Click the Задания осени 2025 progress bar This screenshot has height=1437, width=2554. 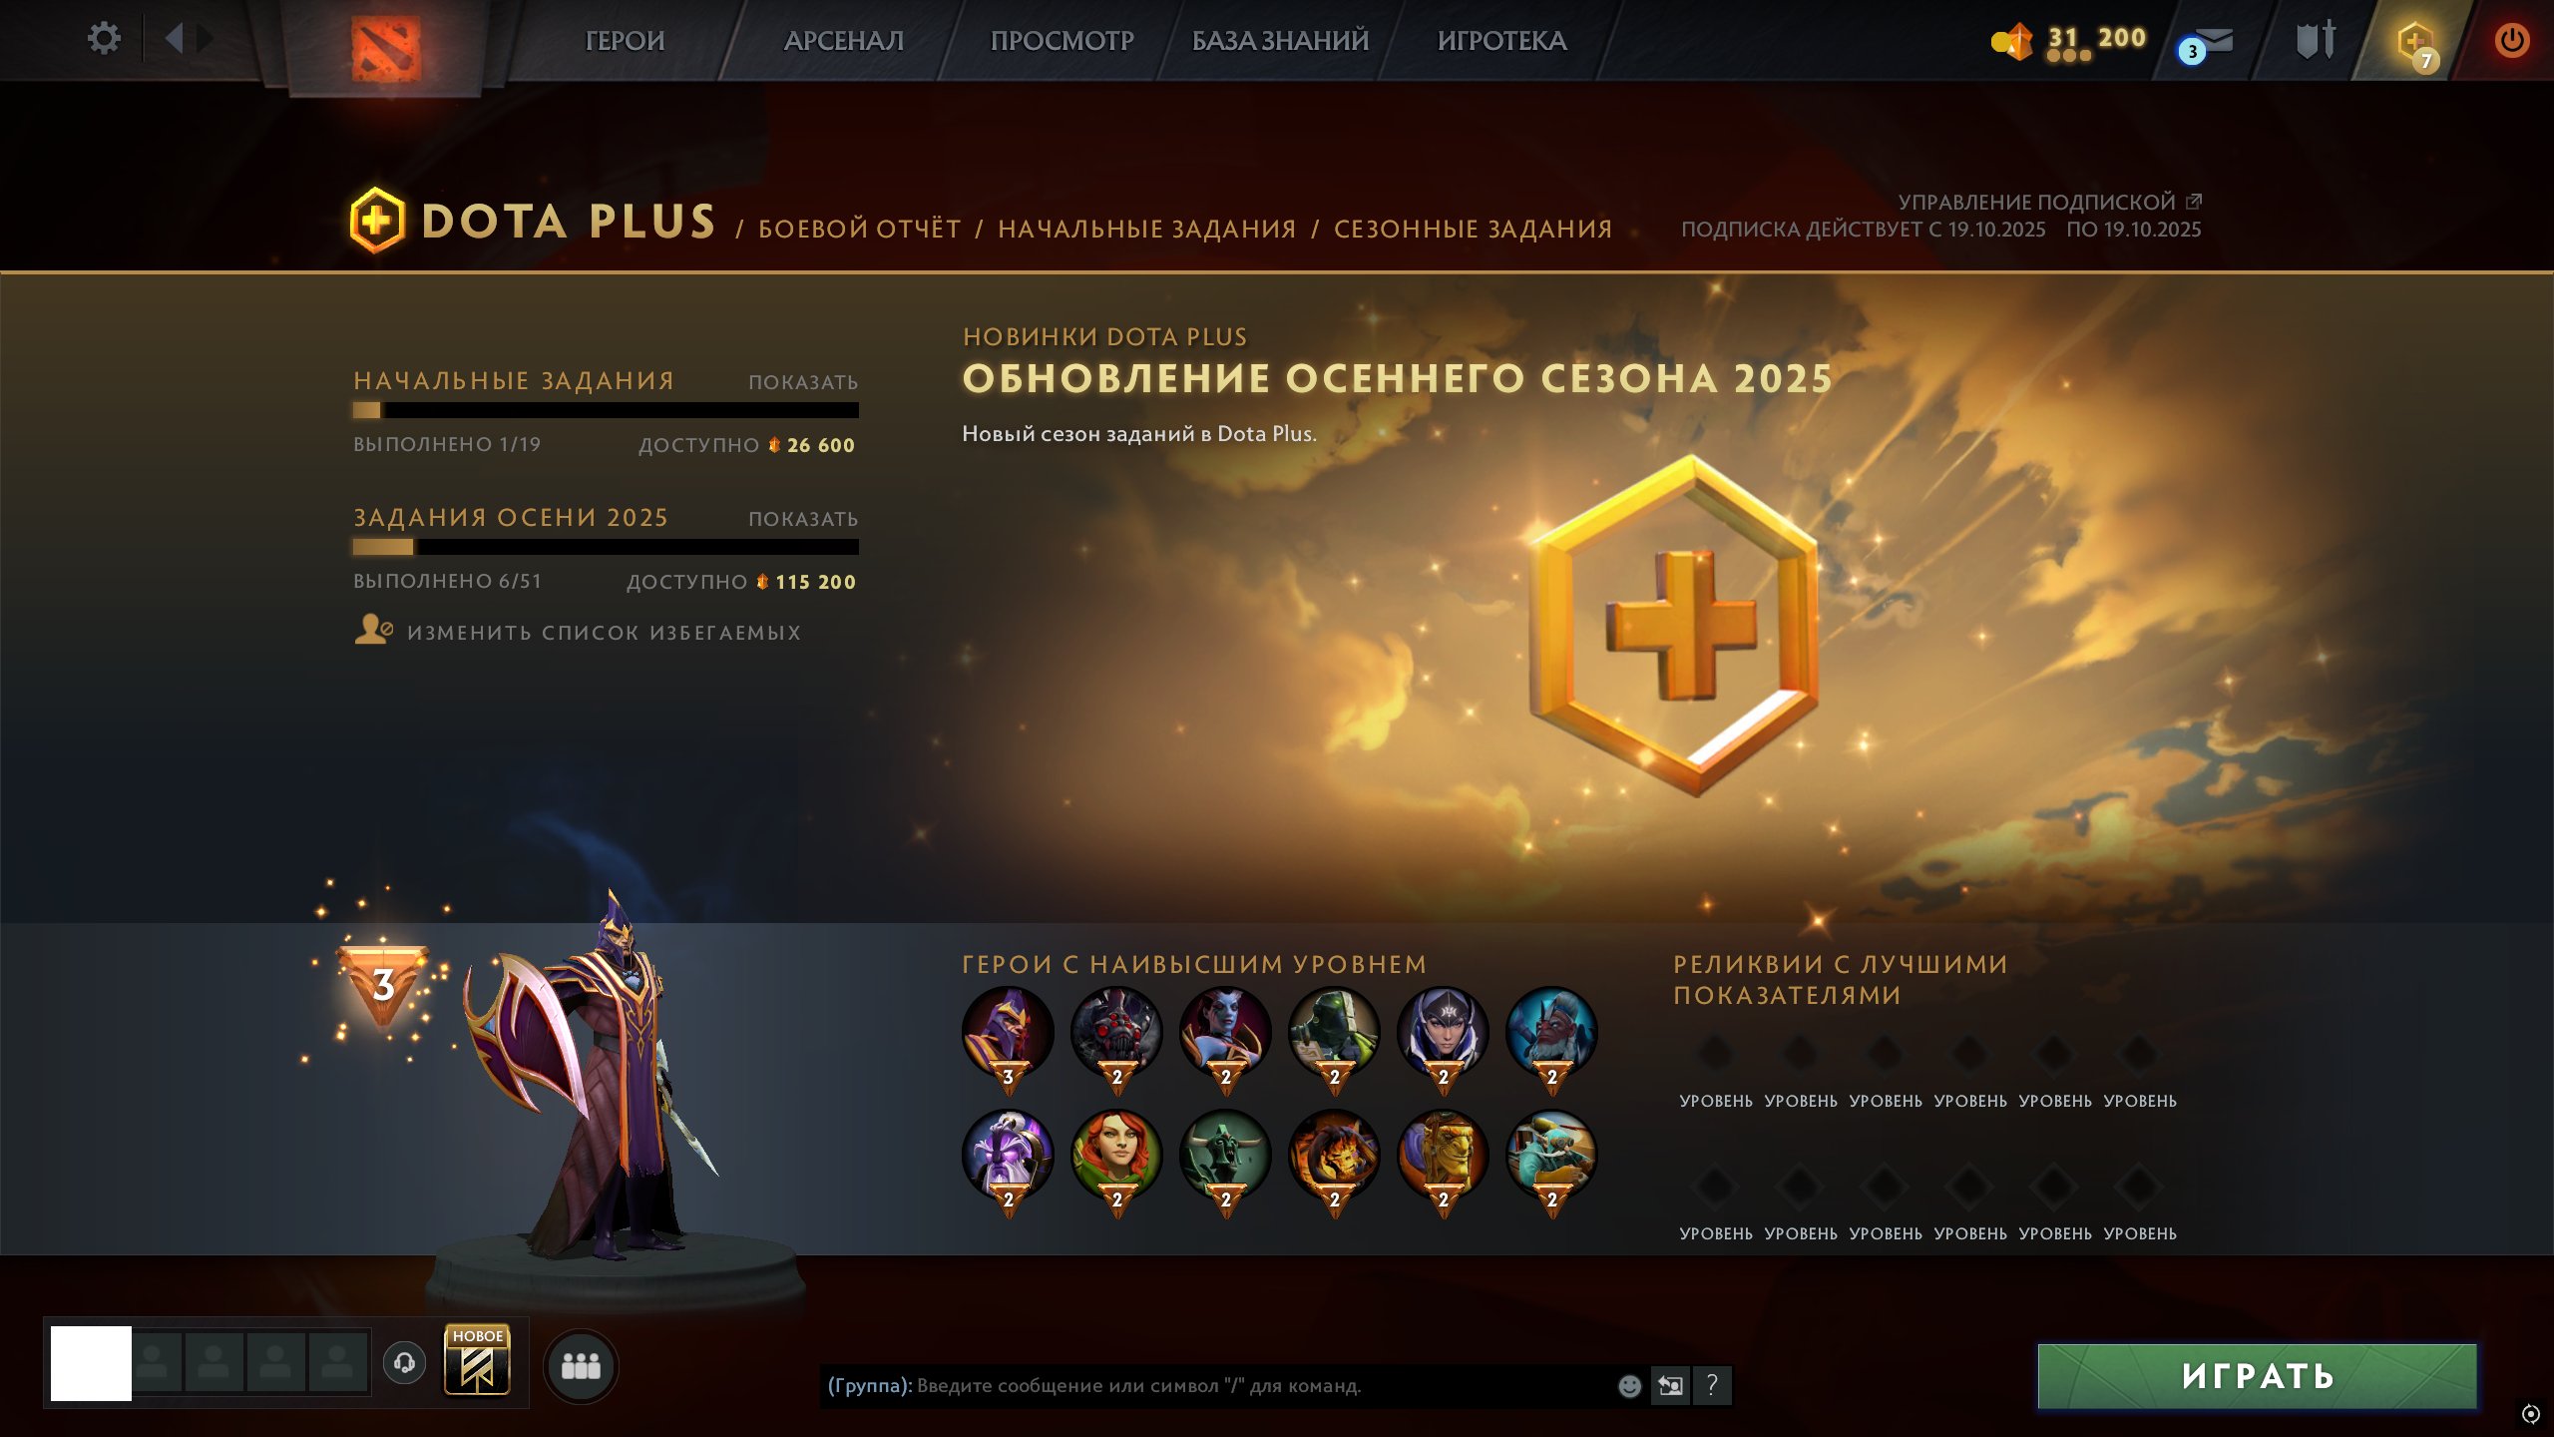coord(606,547)
